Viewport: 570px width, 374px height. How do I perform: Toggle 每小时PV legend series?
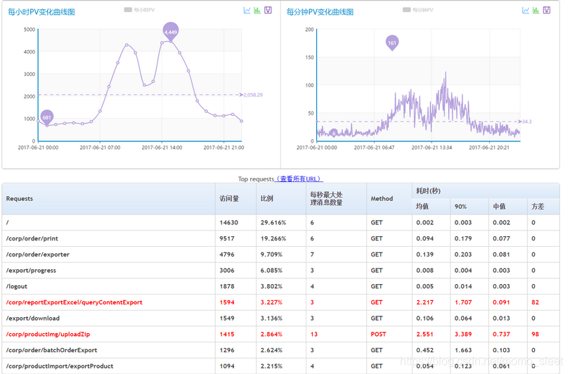[x=139, y=10]
